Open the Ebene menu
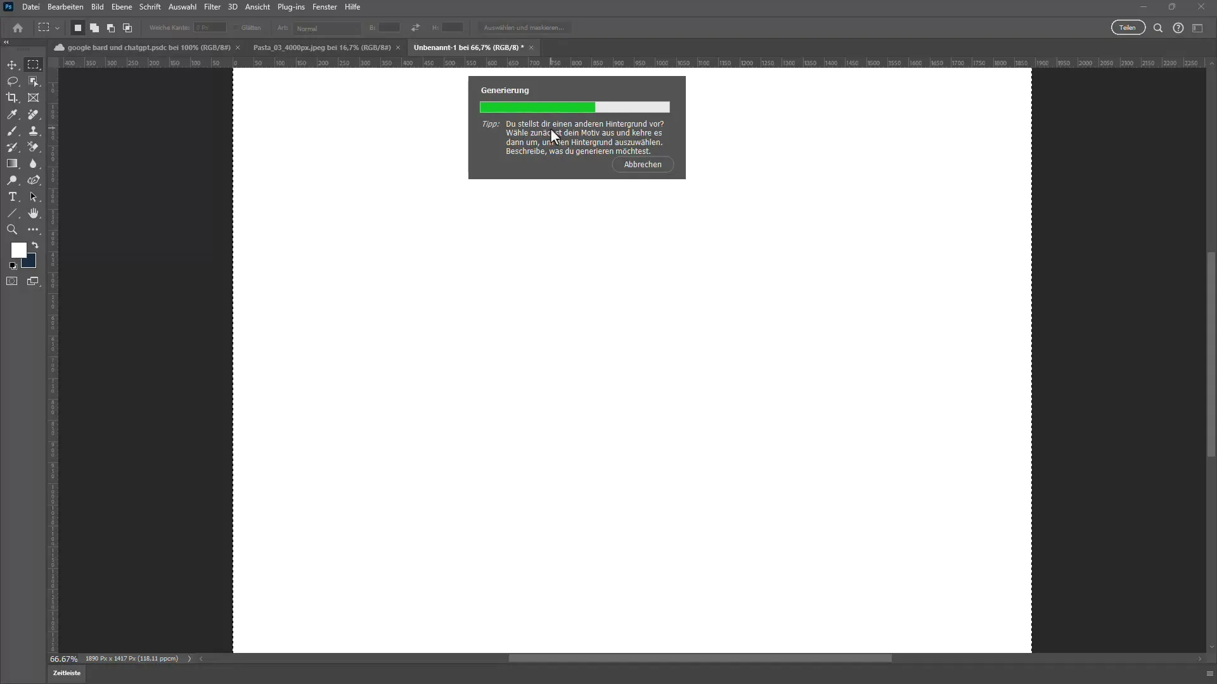The width and height of the screenshot is (1217, 684). coord(121,7)
